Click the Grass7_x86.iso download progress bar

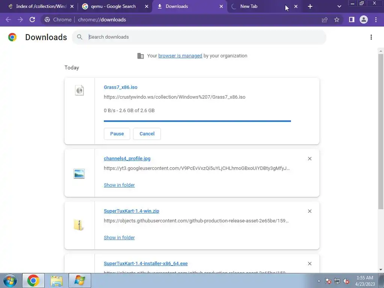[197, 121]
